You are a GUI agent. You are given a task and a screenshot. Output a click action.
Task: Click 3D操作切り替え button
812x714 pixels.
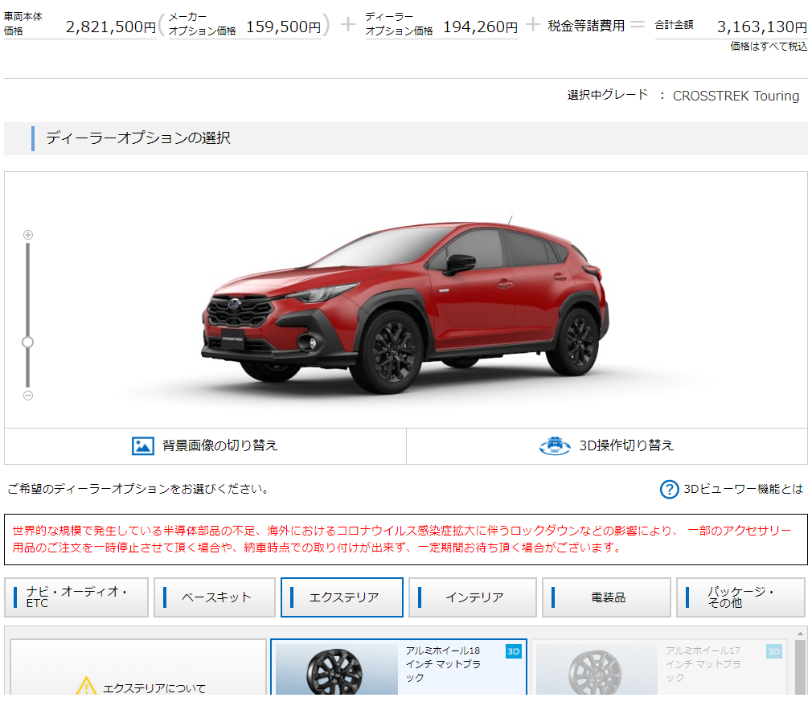pos(607,445)
